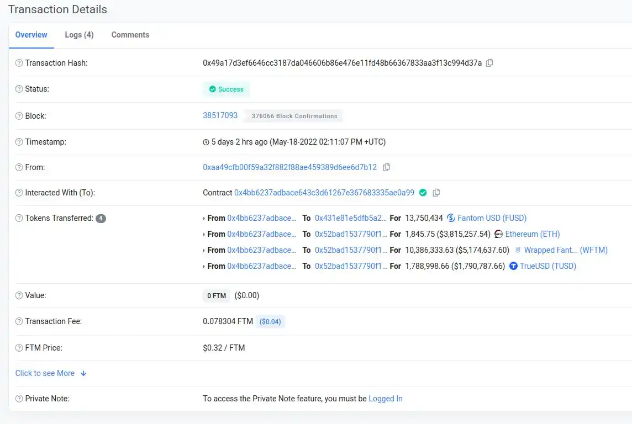The height and width of the screenshot is (424, 632).
Task: Open the Comments tab
Action: 130,35
